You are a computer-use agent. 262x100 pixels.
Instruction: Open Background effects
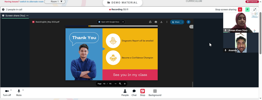pos(155,93)
